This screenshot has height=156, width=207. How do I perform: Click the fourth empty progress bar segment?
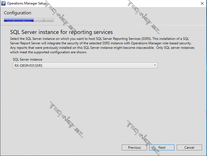click(39, 20)
